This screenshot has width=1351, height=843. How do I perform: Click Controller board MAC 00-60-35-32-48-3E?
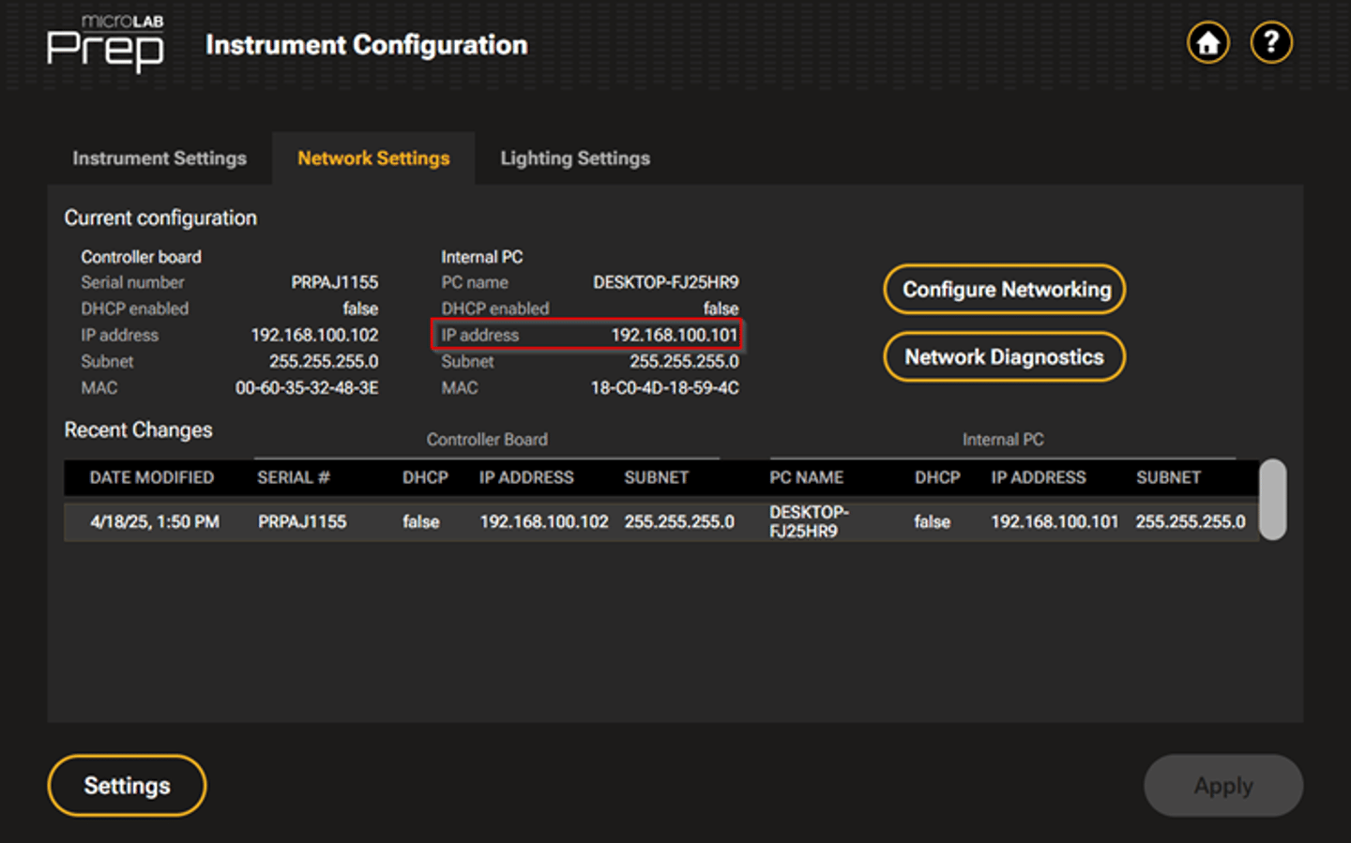(x=307, y=387)
